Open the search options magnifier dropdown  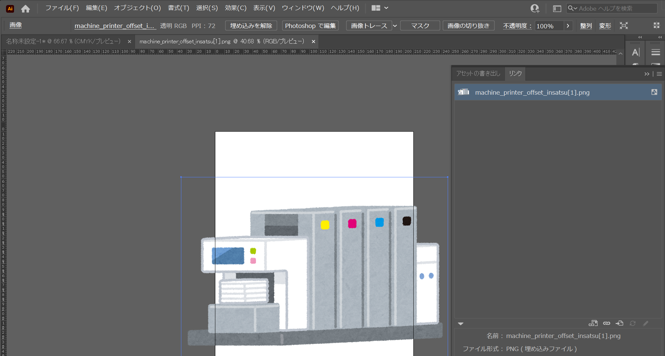(x=573, y=8)
